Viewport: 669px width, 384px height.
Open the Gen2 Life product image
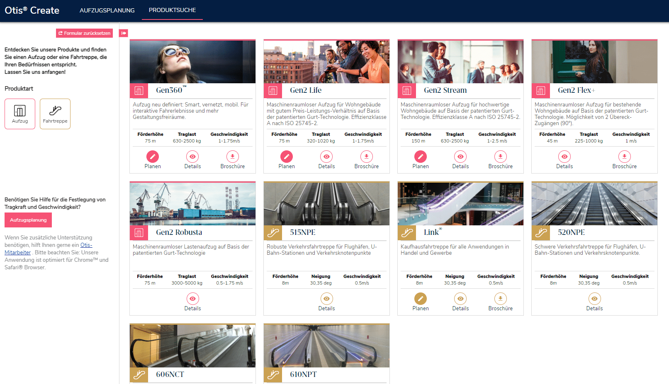(x=326, y=62)
